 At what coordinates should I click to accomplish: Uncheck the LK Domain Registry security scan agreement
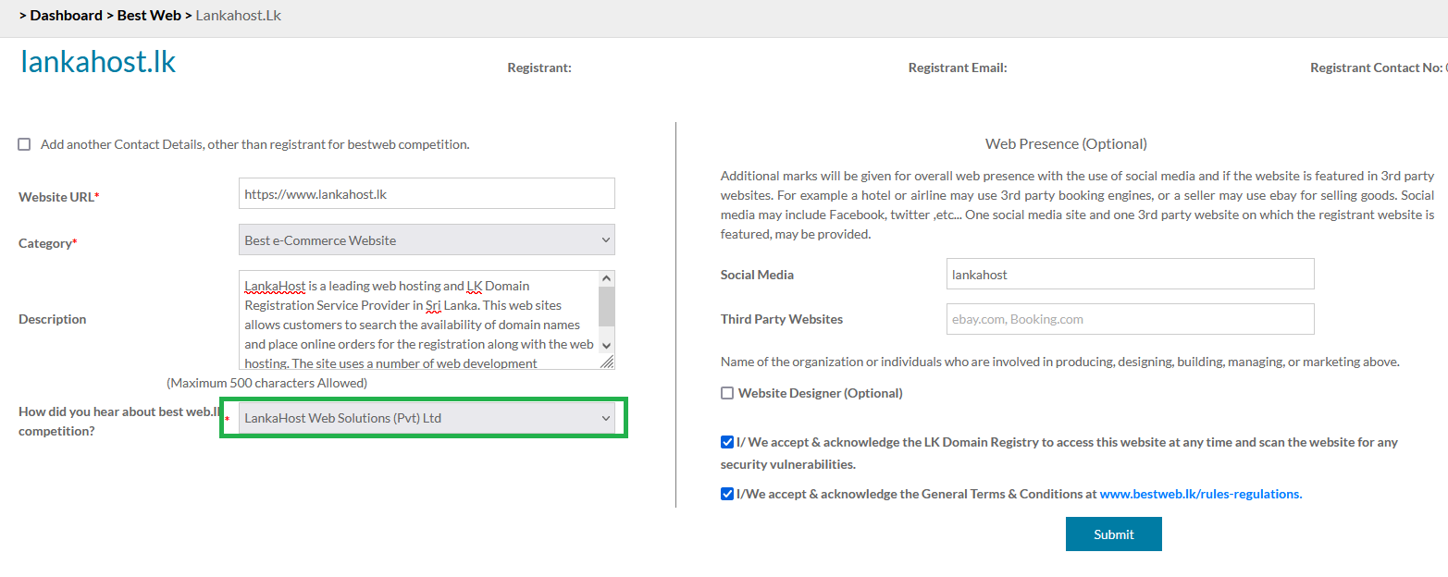tap(727, 442)
